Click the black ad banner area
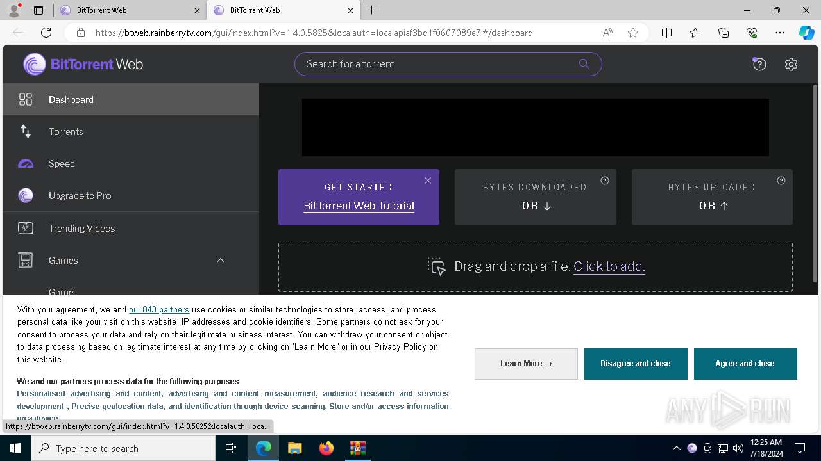 (535, 127)
